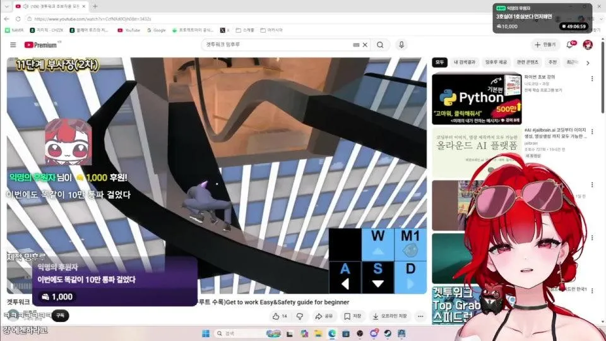Open File Explorer from the taskbar
The width and height of the screenshot is (606, 341).
pyautogui.click(x=318, y=333)
